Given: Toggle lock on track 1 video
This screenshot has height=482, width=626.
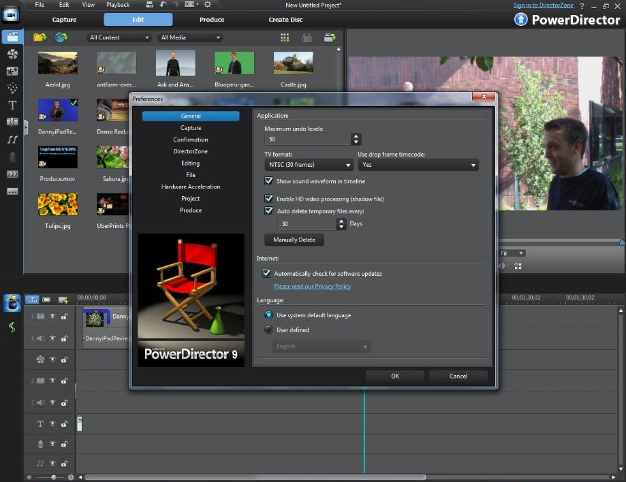Looking at the screenshot, I should coord(64,317).
